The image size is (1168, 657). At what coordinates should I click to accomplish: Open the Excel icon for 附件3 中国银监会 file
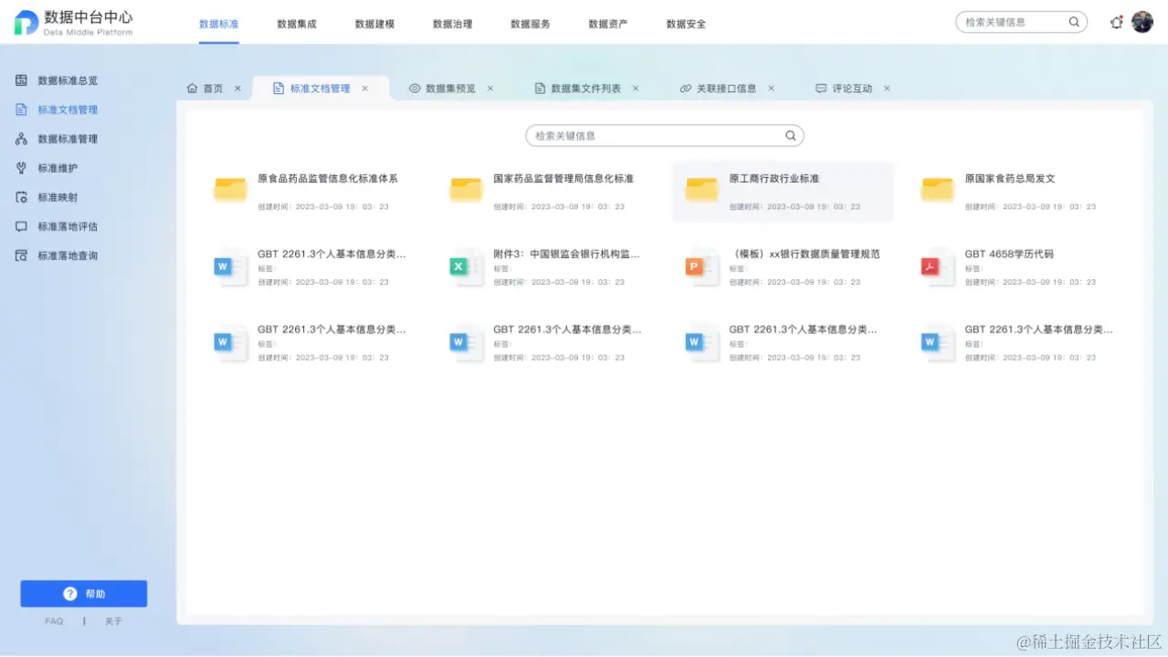tap(466, 266)
